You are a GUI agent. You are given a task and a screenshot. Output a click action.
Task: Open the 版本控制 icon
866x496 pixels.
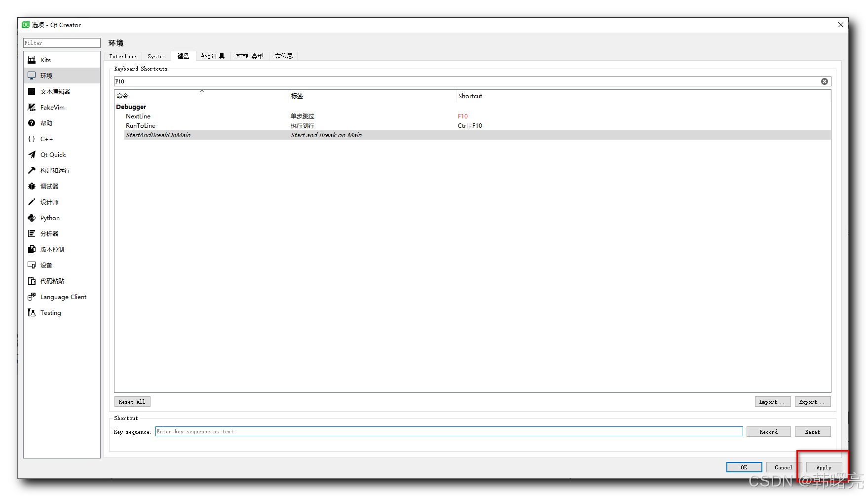tap(32, 249)
